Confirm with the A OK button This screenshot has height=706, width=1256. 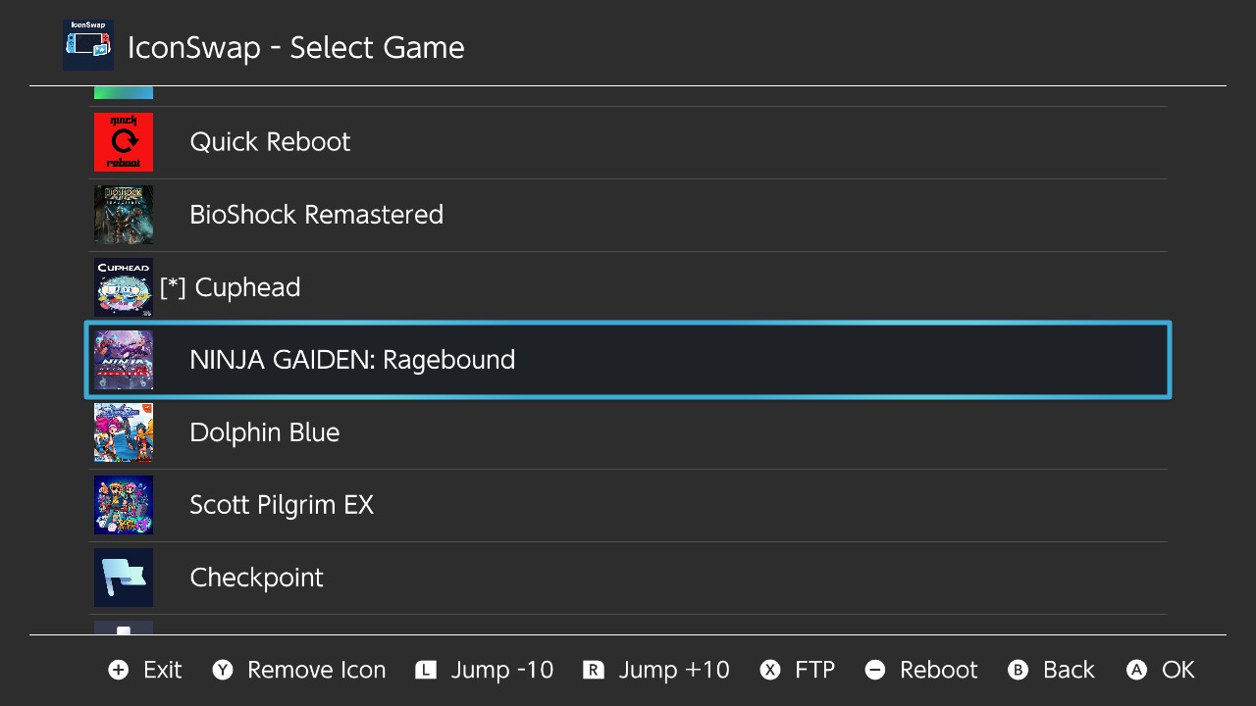pos(1161,670)
